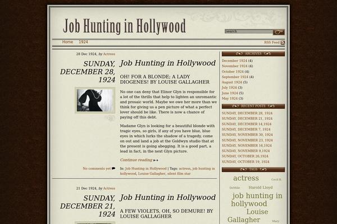Open the December 1924 archive
This screenshot has width=337, height=224.
pyautogui.click(x=234, y=60)
